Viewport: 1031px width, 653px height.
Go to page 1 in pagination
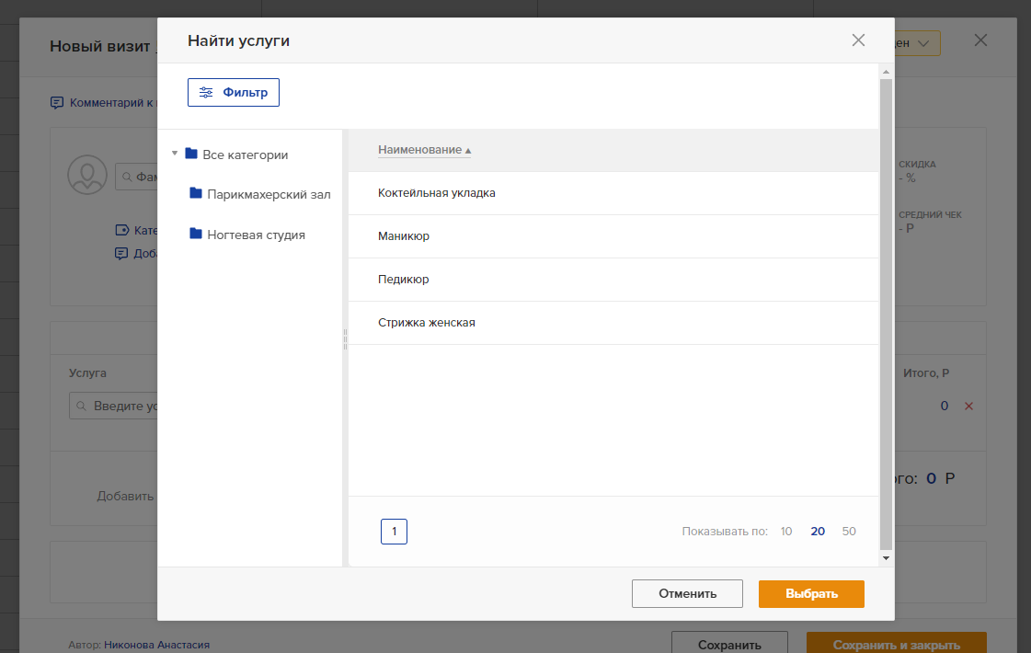pos(394,532)
